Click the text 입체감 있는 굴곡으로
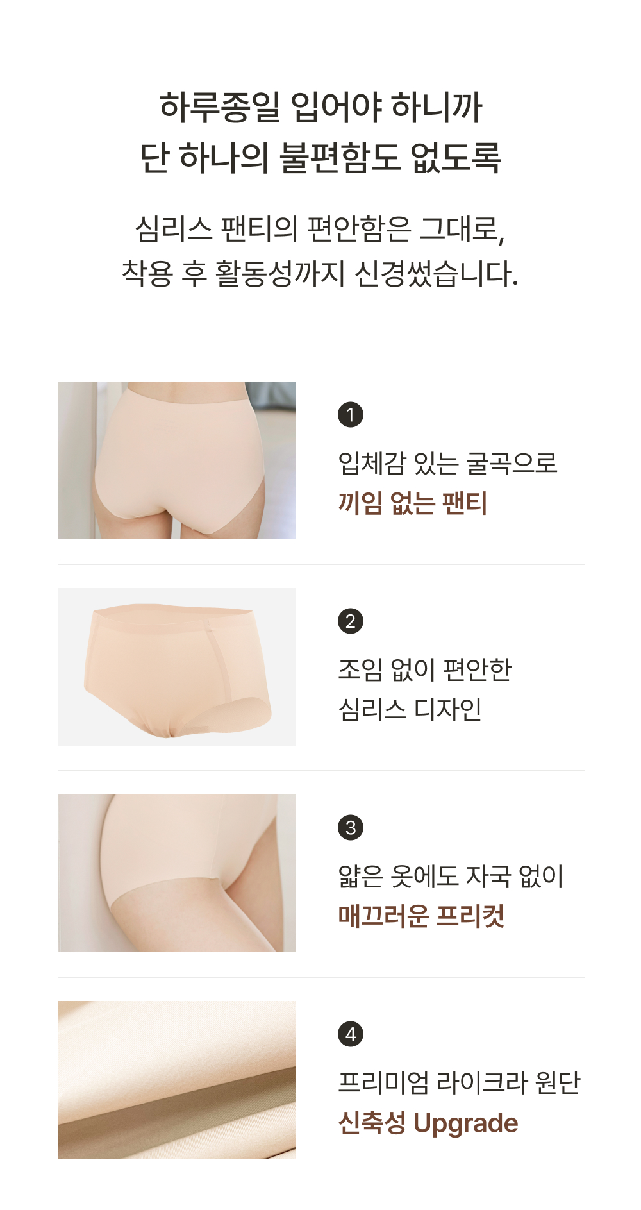 (x=448, y=463)
